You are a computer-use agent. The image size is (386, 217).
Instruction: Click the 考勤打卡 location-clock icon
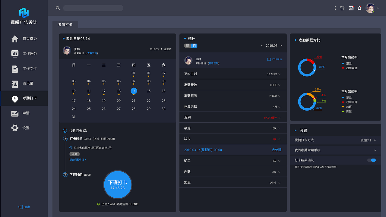coord(15,99)
